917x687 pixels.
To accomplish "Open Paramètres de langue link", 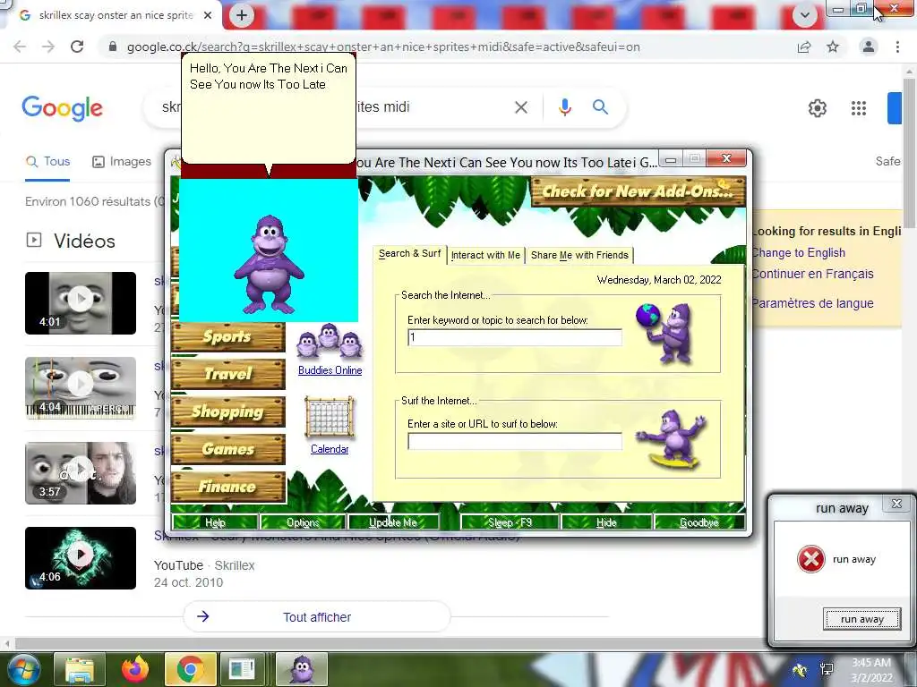I will coord(812,303).
